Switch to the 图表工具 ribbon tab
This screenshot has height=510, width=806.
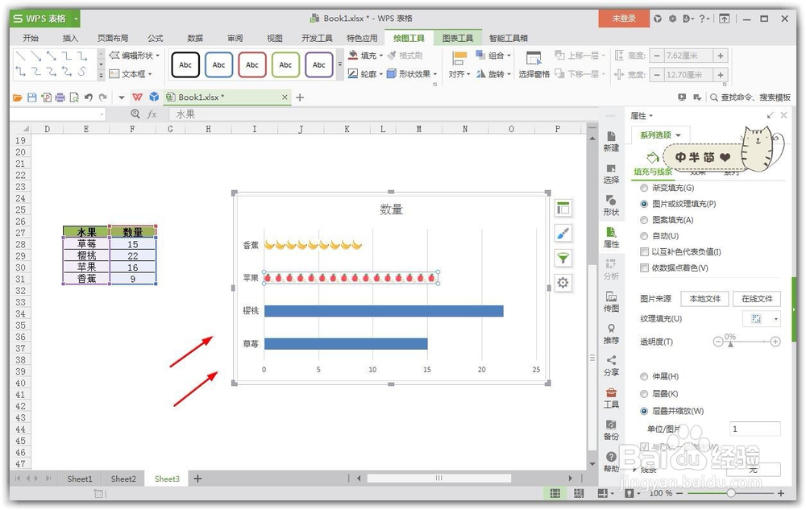coord(458,38)
